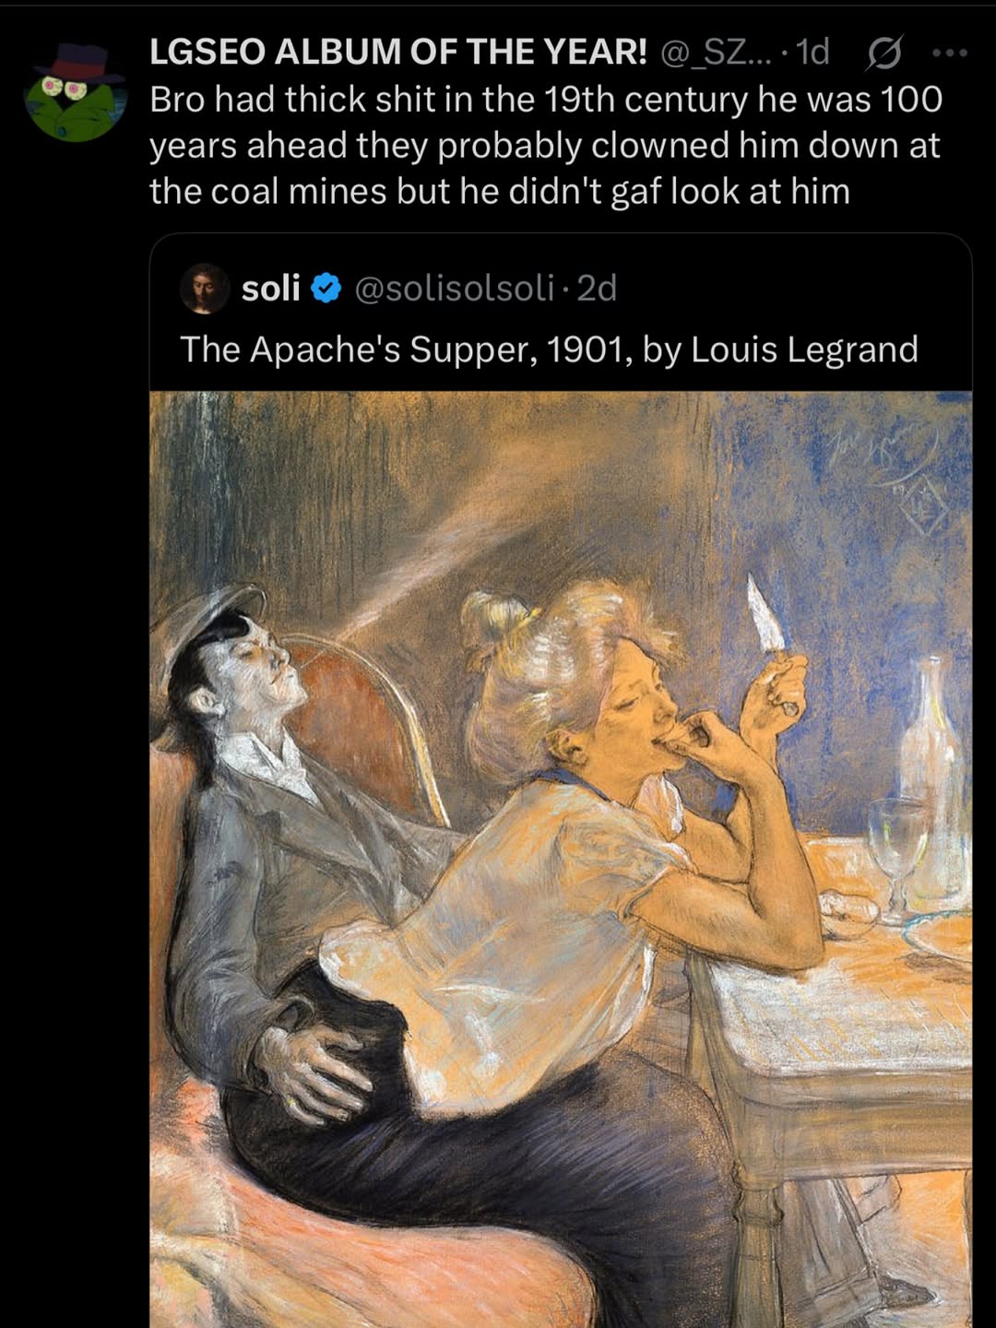
Task: Open the Louis Legrand painting image
Action: (x=561, y=860)
